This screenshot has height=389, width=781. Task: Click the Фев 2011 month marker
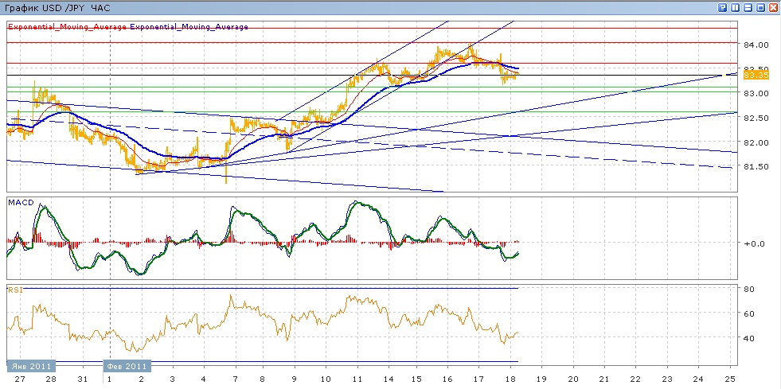click(126, 367)
